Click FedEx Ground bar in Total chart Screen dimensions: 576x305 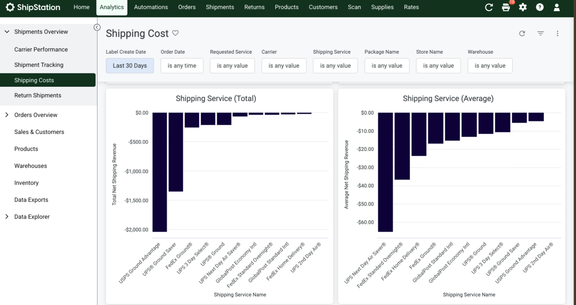[x=192, y=120]
